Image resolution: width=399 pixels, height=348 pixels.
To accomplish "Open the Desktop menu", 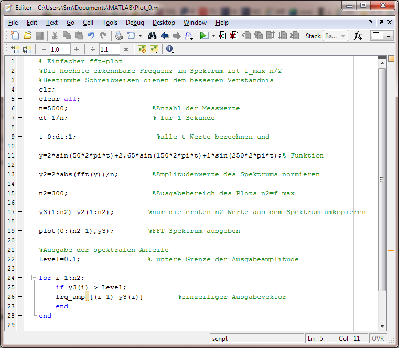I will pyautogui.click(x=164, y=23).
